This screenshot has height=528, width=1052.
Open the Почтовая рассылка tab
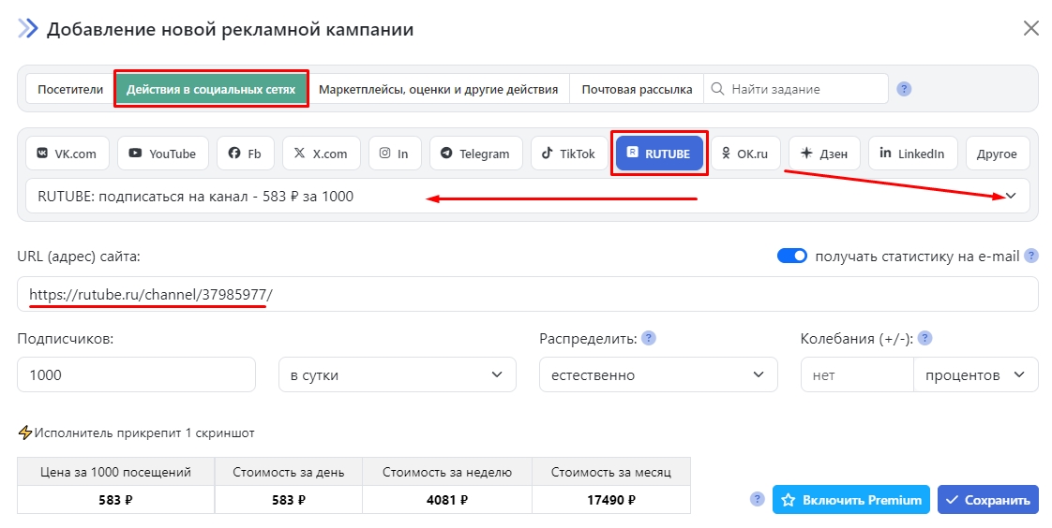pos(637,90)
